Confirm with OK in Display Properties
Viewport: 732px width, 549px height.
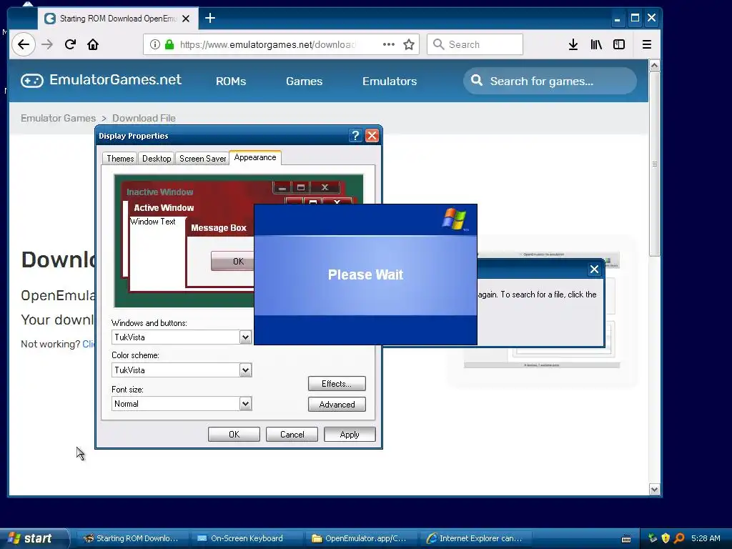[234, 434]
